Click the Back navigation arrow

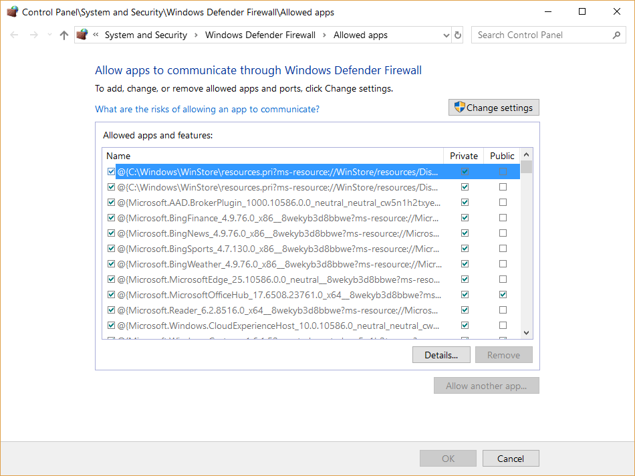coord(14,35)
